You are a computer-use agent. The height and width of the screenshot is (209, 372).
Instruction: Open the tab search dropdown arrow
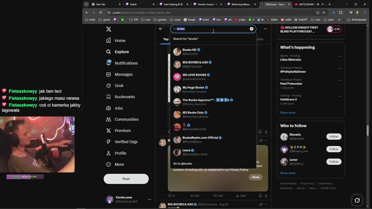point(86,4)
